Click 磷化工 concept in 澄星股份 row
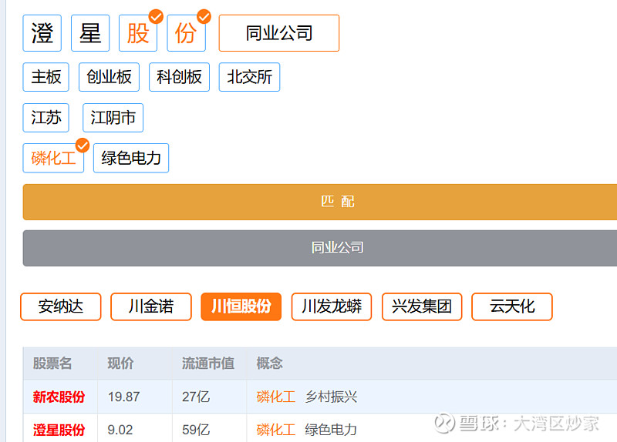The image size is (617, 442). (x=276, y=430)
